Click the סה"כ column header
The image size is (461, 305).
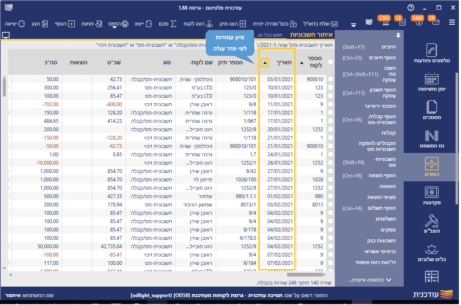[51, 63]
